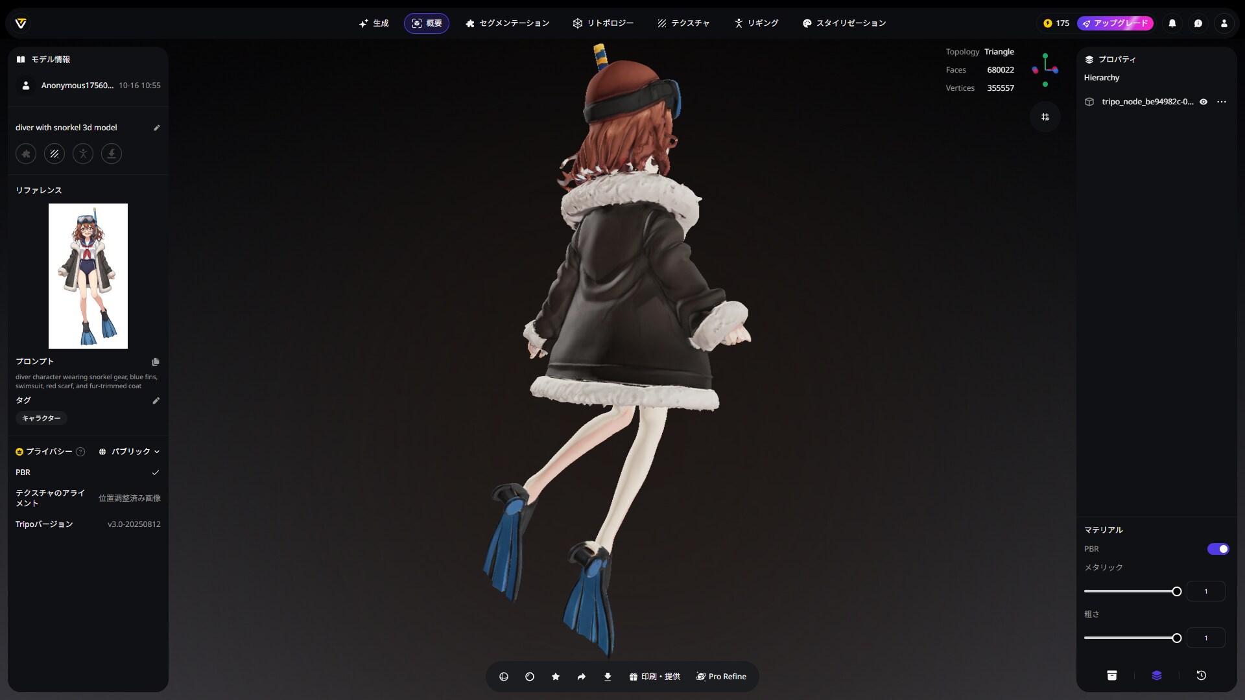Hide the tripo_node with eye icon

[x=1203, y=102]
